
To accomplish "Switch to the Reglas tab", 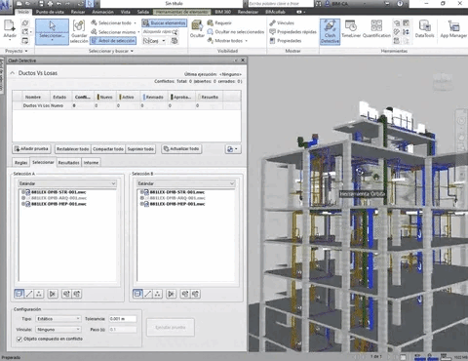I will tap(21, 163).
